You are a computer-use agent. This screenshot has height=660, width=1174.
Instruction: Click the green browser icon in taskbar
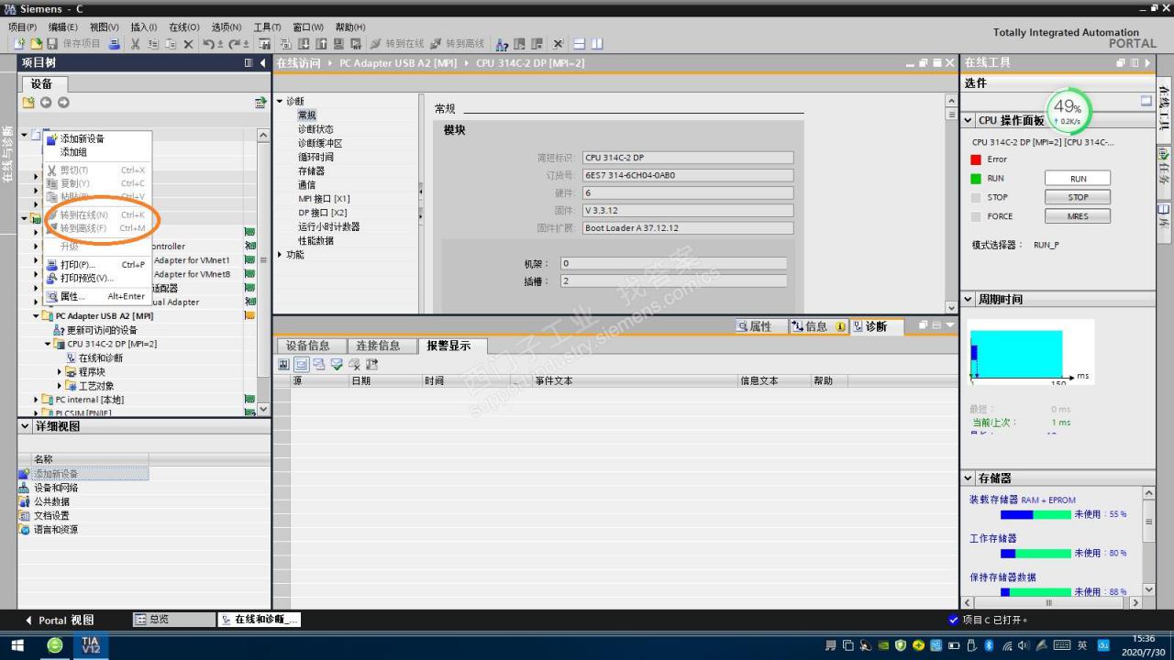(54, 646)
